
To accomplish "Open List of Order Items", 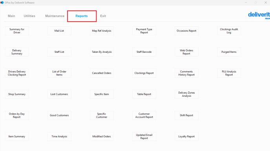I will 59,73.
